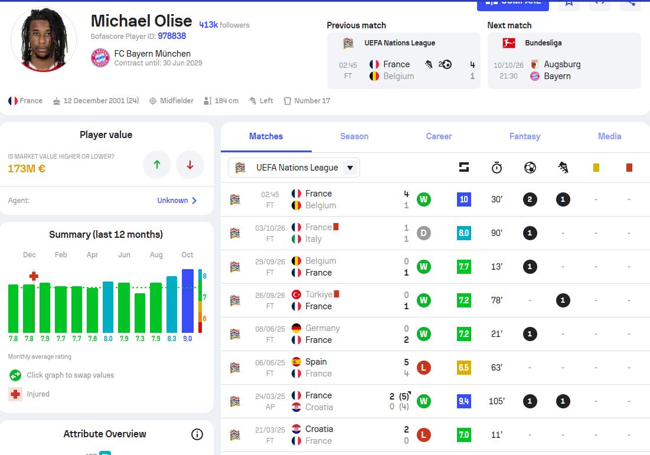Switch to the Season tab
Viewport: 650px width, 455px height.
point(354,136)
